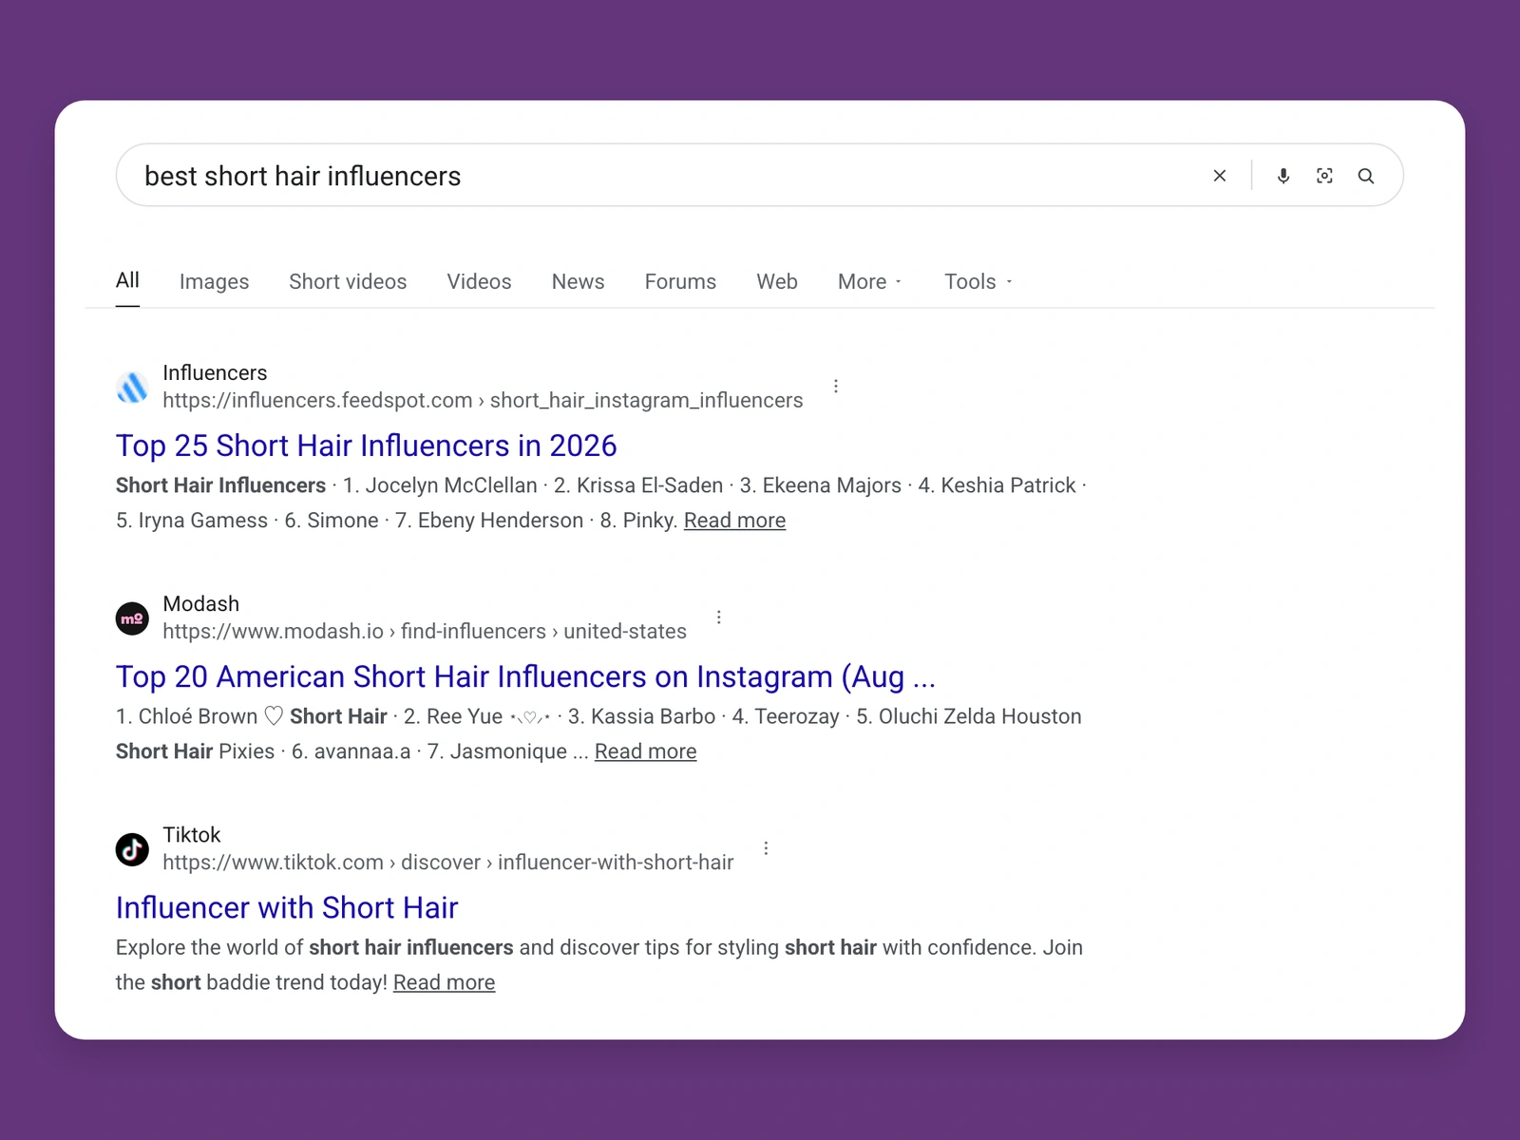1520x1140 pixels.
Task: Open image search with camera lens icon
Action: pyautogui.click(x=1324, y=176)
